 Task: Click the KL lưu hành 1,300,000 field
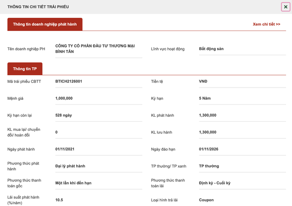[x=242, y=132]
